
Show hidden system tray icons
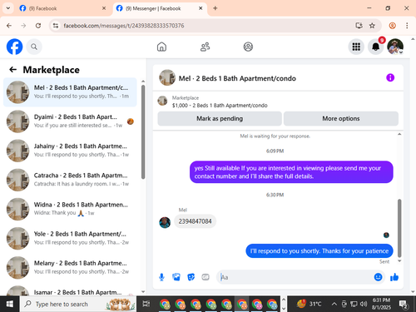[x=334, y=304]
